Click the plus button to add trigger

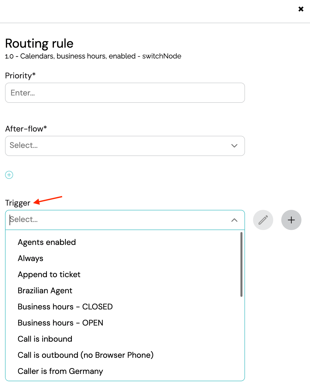click(x=291, y=220)
